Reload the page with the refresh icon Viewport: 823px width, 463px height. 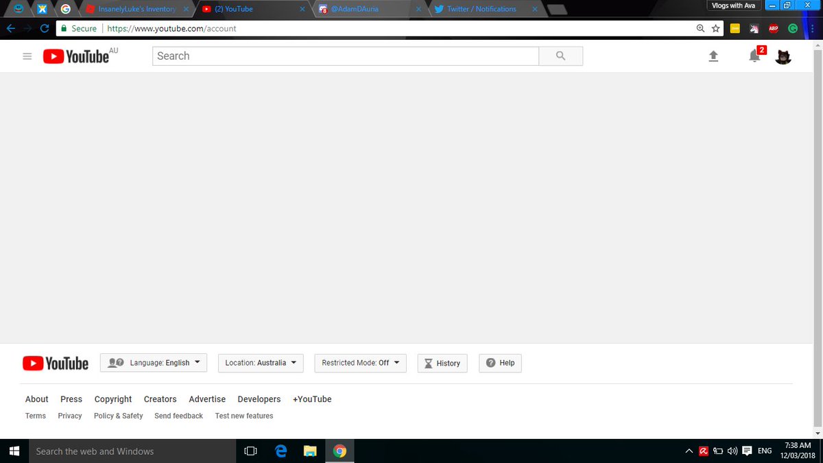pos(45,28)
